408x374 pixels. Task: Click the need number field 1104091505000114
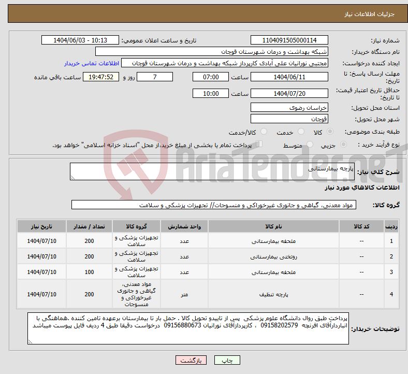[289, 40]
